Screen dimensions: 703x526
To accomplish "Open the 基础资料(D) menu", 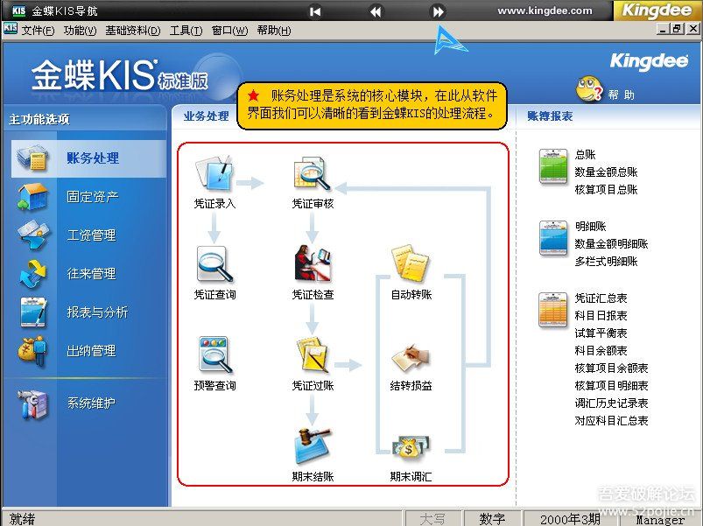I will [132, 30].
